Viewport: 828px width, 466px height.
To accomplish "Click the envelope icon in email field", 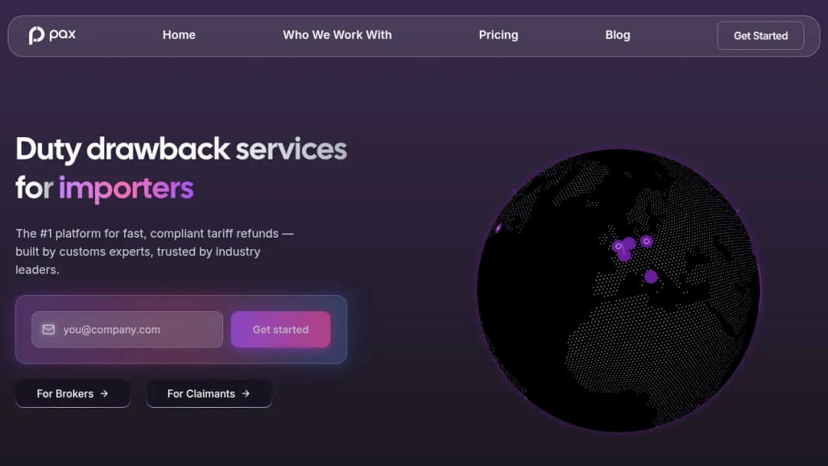I will (48, 330).
